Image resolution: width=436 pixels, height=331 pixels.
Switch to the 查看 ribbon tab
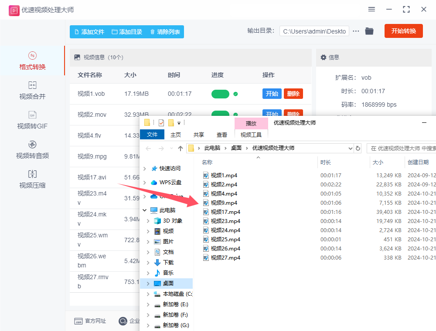pyautogui.click(x=222, y=135)
